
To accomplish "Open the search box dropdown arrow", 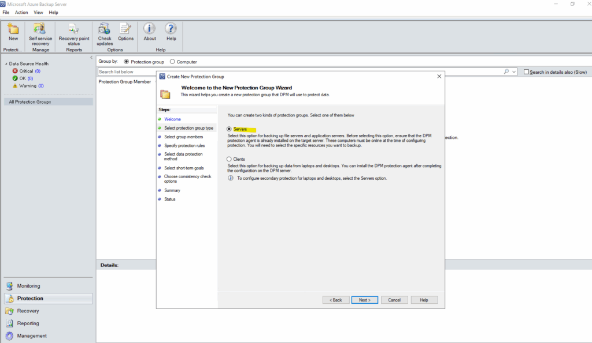I will click(514, 72).
